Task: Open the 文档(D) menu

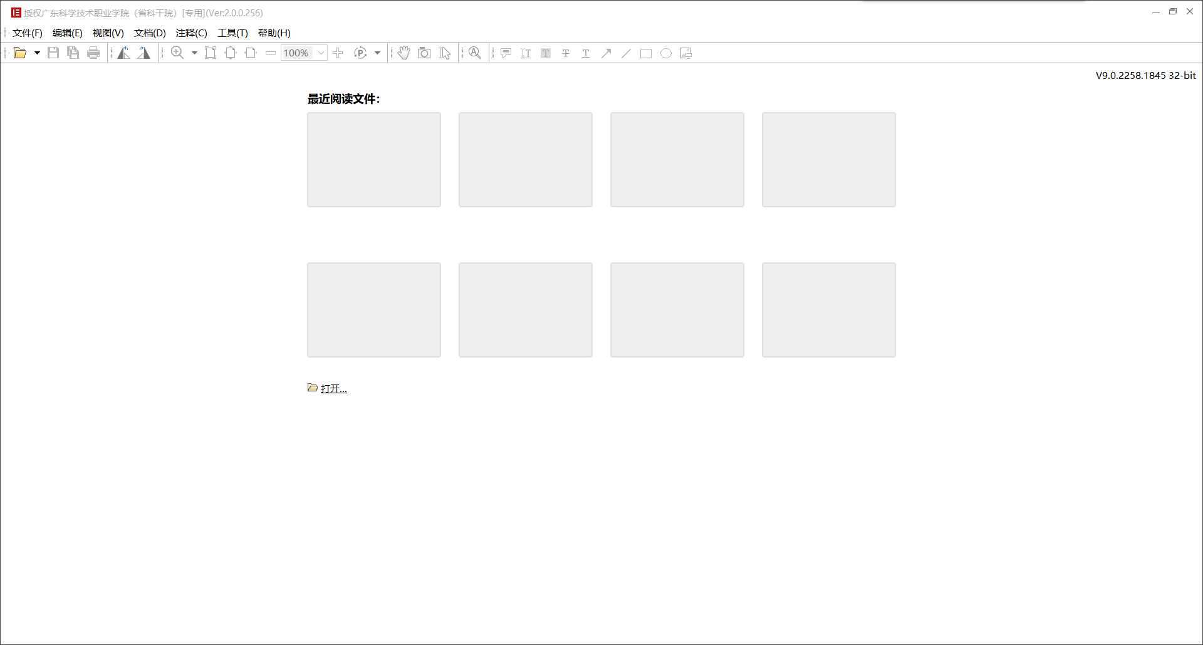Action: tap(150, 33)
